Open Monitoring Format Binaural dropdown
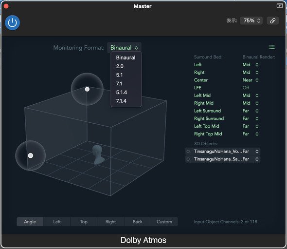Image resolution: width=287 pixels, height=249 pixels. pyautogui.click(x=124, y=48)
